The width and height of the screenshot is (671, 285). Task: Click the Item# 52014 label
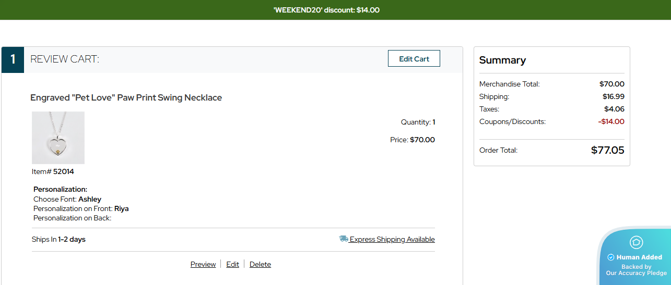click(53, 171)
